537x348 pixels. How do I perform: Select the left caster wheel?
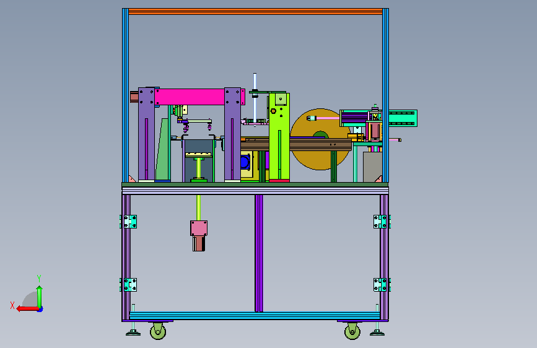[158, 331]
